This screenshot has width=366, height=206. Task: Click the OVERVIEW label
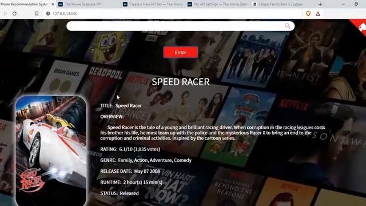tap(112, 117)
